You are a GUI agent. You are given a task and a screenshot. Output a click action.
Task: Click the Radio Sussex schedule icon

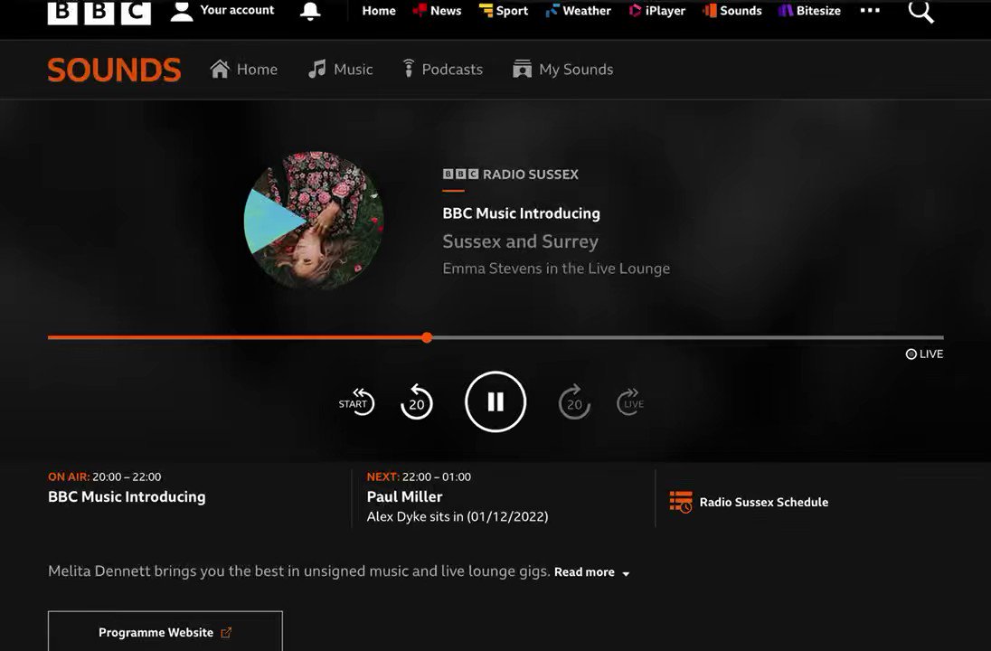tap(681, 502)
